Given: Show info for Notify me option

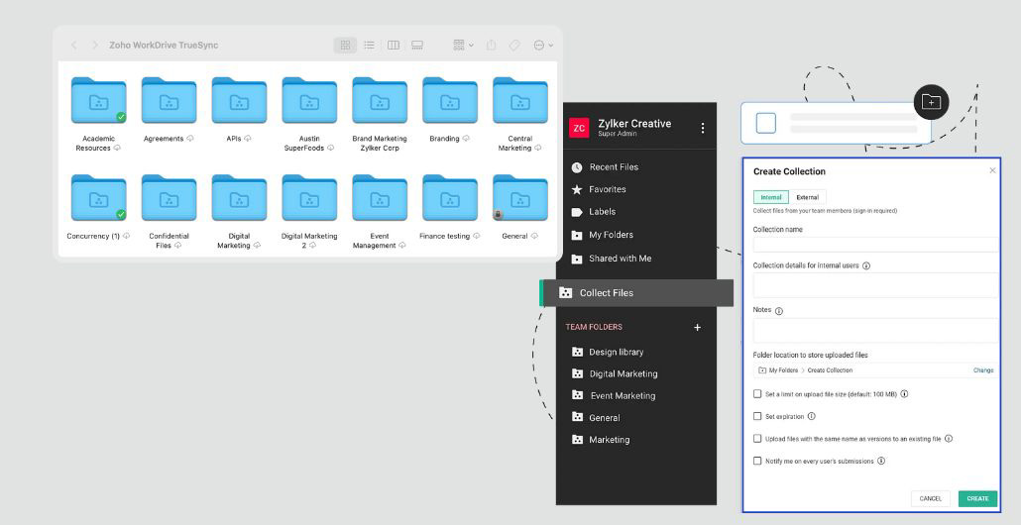Looking at the screenshot, I should tap(881, 461).
